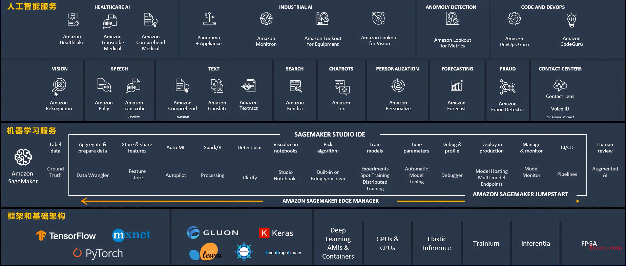The image size is (626, 266).
Task: Open the DeepGraphLibrary logo
Action: pos(283,252)
